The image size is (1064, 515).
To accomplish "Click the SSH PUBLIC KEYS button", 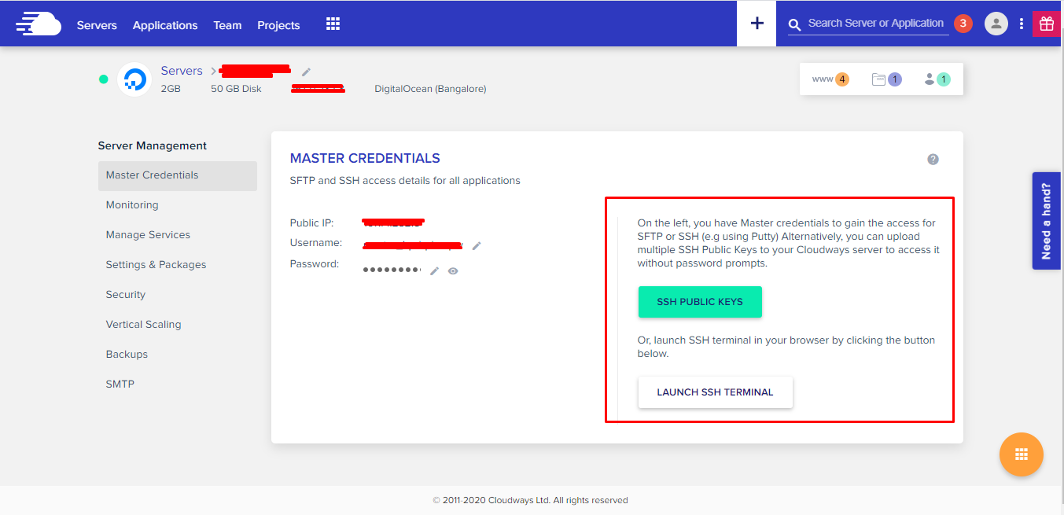I will point(700,302).
